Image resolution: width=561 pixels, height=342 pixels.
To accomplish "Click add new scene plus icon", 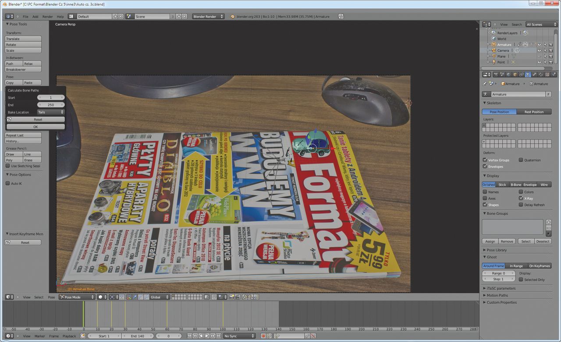I will [x=178, y=16].
